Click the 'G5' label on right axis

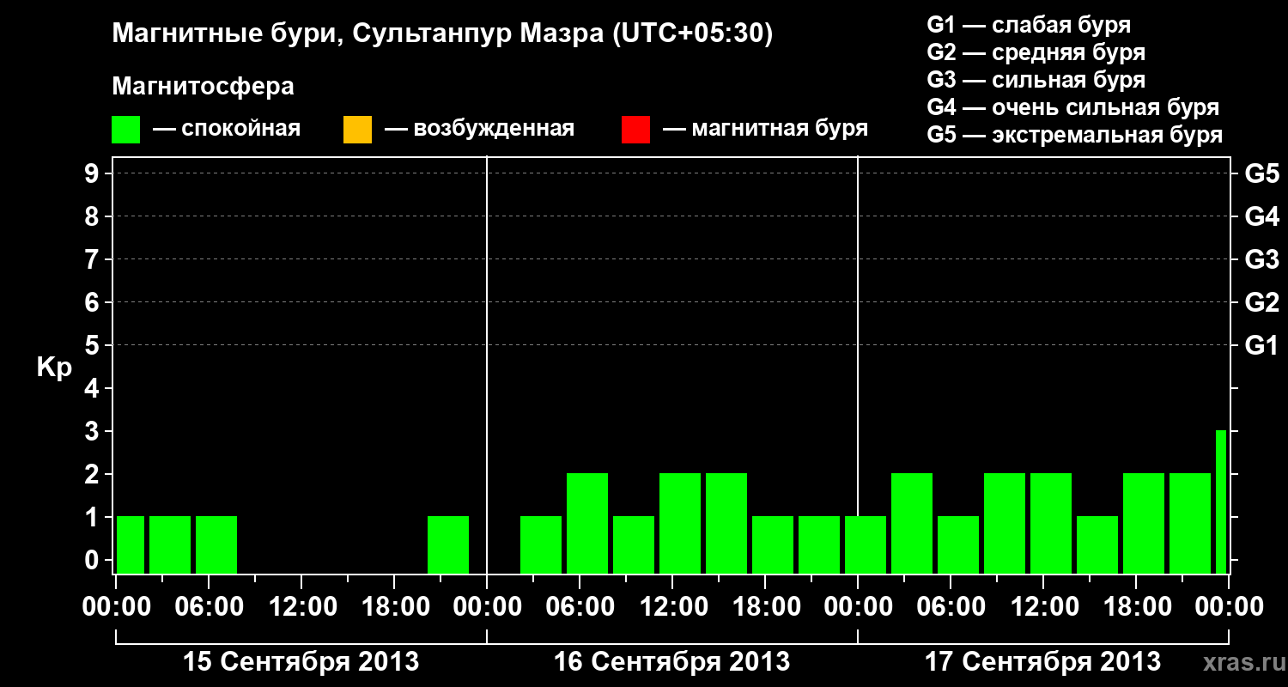(1261, 174)
